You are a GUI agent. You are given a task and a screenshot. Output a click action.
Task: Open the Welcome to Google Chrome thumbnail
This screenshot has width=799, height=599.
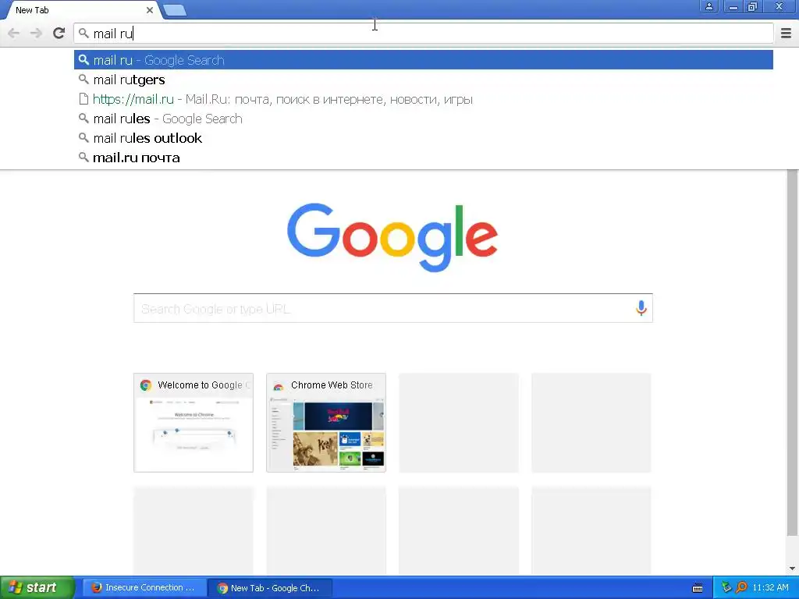tap(194, 423)
